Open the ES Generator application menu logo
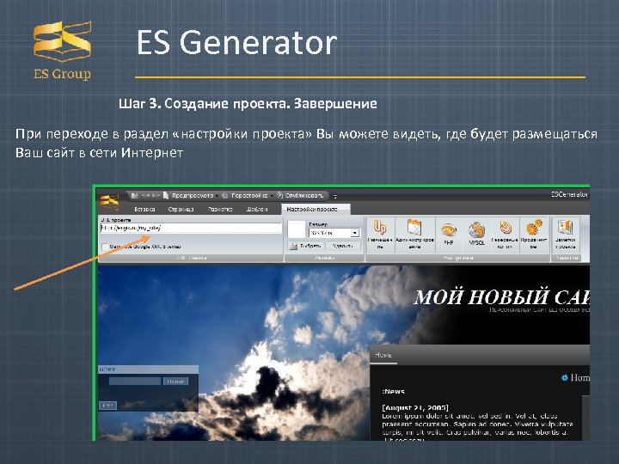Viewport: 619px width, 464px height. 109,201
